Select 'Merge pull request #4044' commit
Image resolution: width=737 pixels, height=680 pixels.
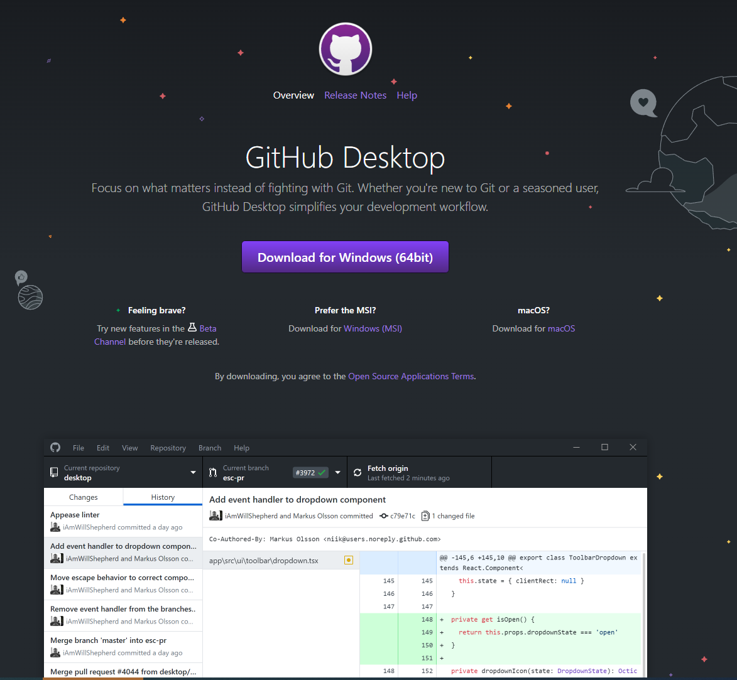pos(123,671)
